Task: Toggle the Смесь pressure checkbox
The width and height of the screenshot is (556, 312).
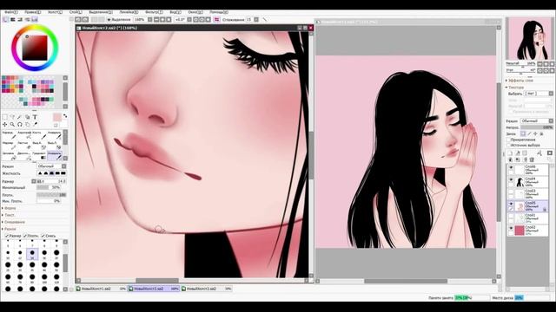Action: point(43,236)
